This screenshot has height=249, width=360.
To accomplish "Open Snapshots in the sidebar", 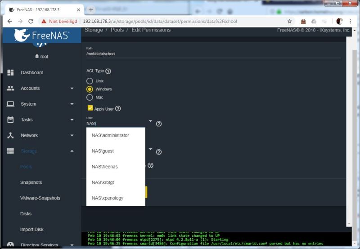I will [x=31, y=182].
